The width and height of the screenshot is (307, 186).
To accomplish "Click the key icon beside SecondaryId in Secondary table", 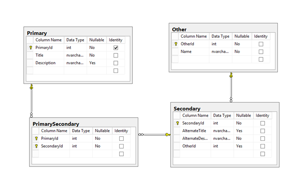I will coord(177,123).
